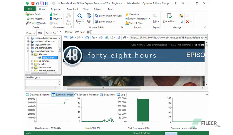Switch to the Download ribbon tab
This screenshot has height=135, width=233.
[72, 9]
